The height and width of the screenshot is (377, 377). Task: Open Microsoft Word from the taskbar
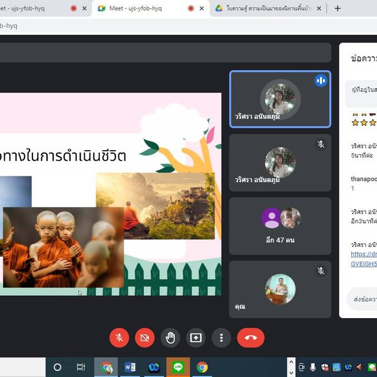point(130,367)
